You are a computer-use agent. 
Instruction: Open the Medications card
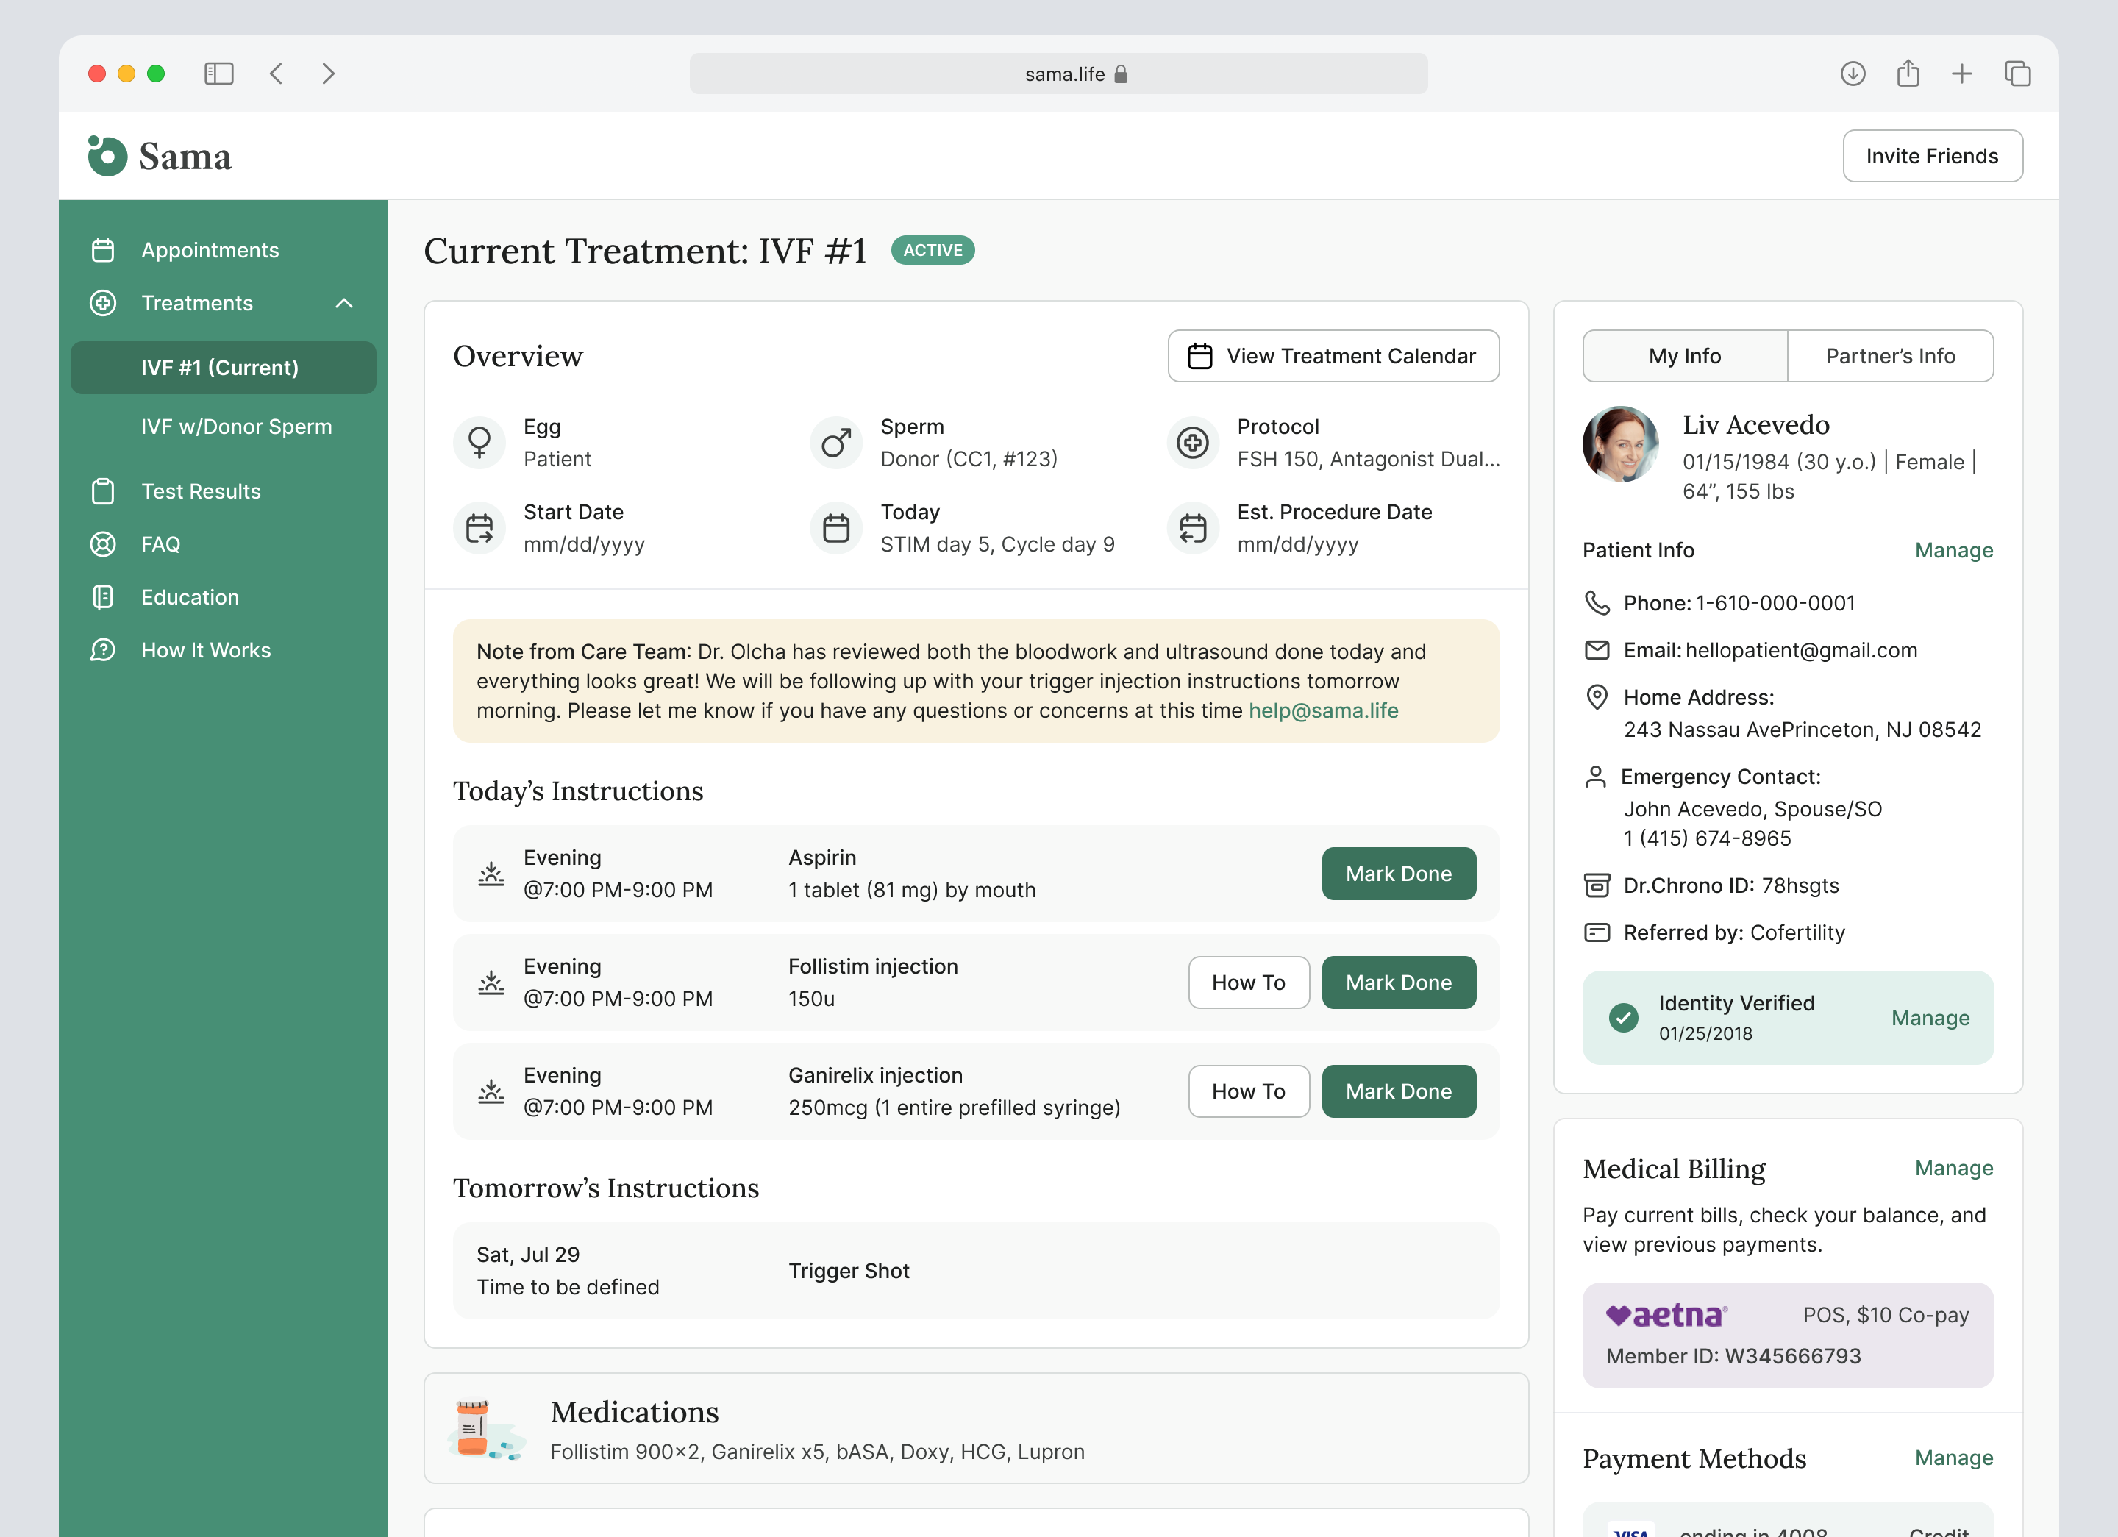coord(976,1427)
